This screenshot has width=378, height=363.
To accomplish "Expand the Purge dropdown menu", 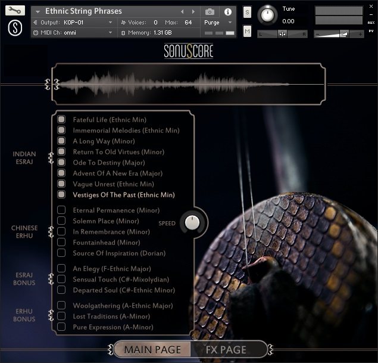I will tap(218, 23).
